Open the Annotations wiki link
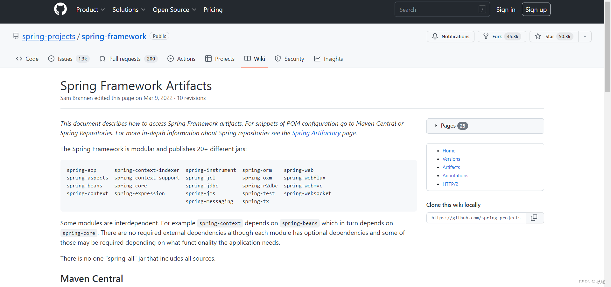Image resolution: width=611 pixels, height=287 pixels. [455, 176]
